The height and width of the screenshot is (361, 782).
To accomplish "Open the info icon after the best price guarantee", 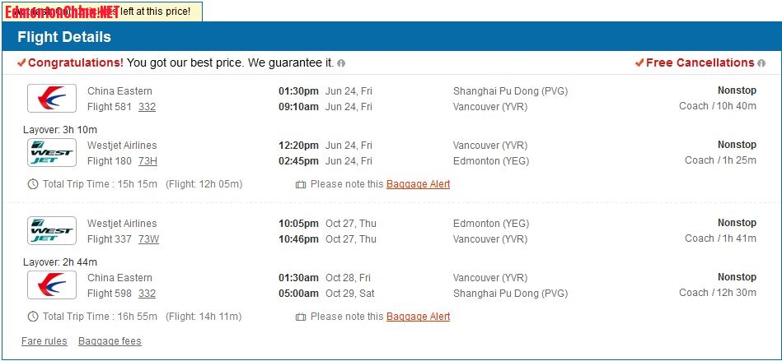I will point(341,63).
